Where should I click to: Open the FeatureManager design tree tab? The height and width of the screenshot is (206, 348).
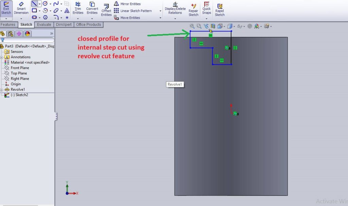(x=2, y=34)
